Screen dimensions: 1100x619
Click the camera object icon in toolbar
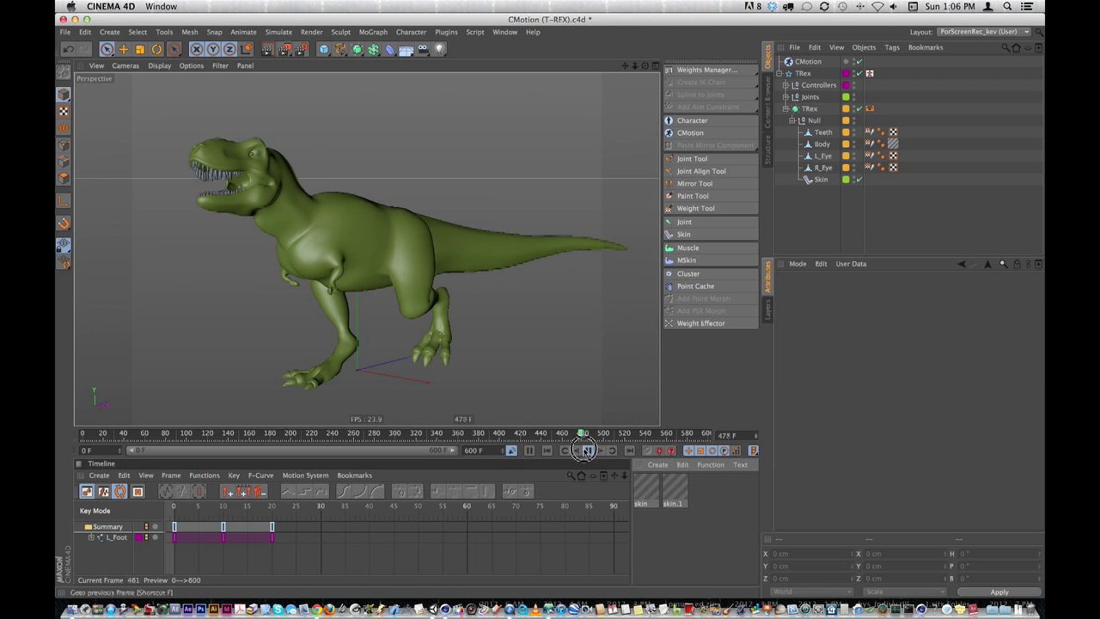point(423,49)
